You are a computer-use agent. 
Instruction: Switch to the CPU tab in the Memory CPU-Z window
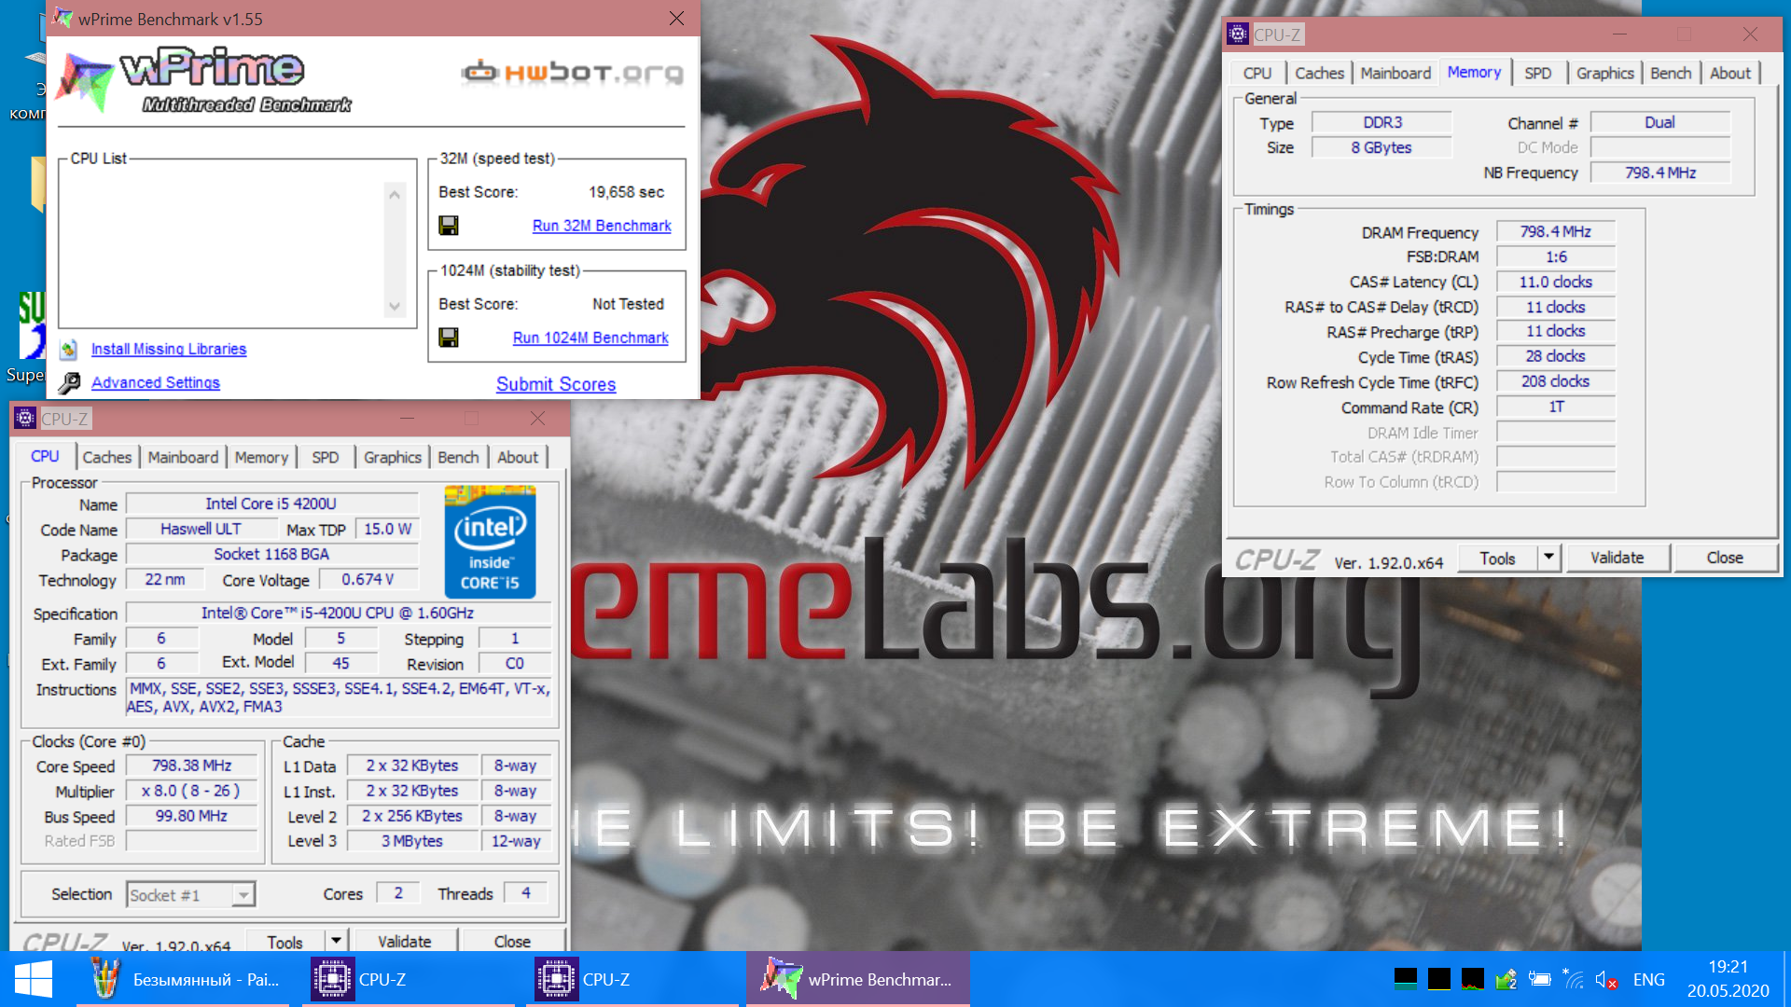(x=1257, y=73)
